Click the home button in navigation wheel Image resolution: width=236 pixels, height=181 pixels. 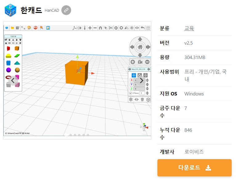(x=140, y=47)
